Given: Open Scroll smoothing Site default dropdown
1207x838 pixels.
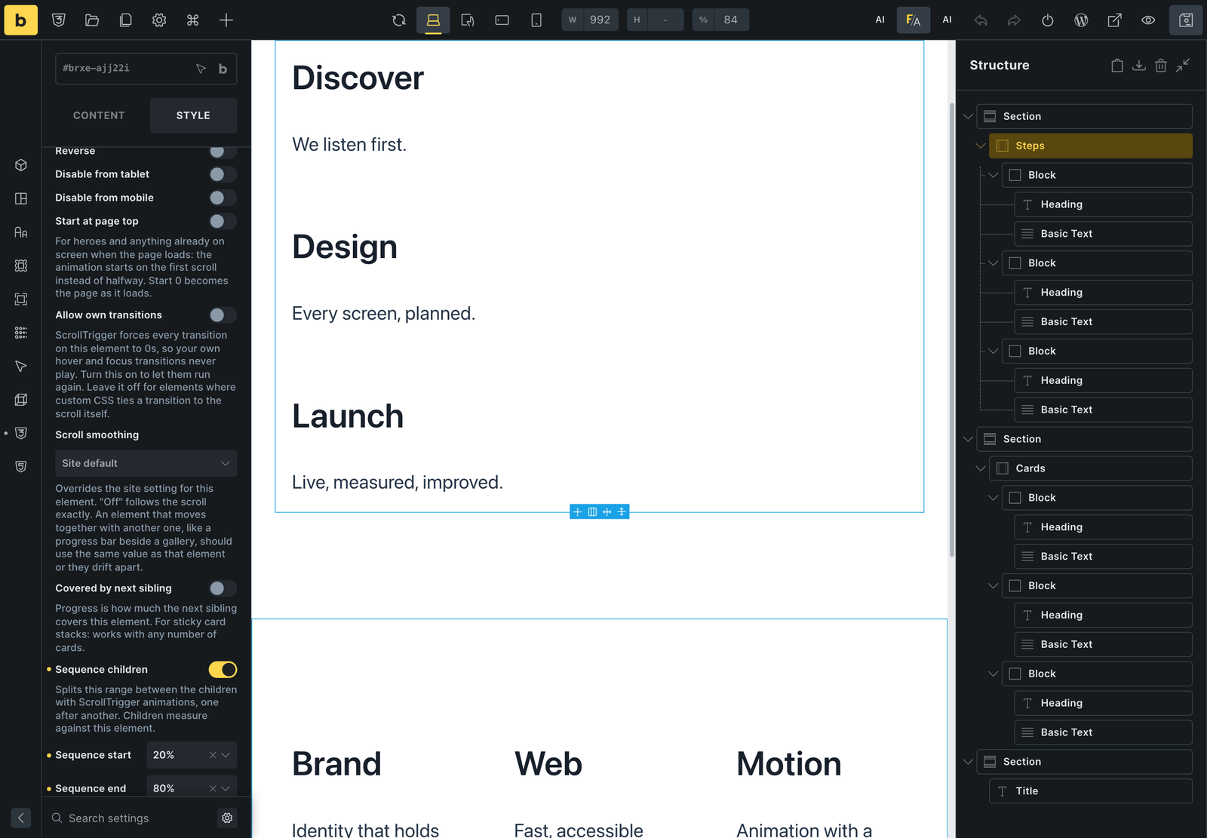Looking at the screenshot, I should click(146, 463).
